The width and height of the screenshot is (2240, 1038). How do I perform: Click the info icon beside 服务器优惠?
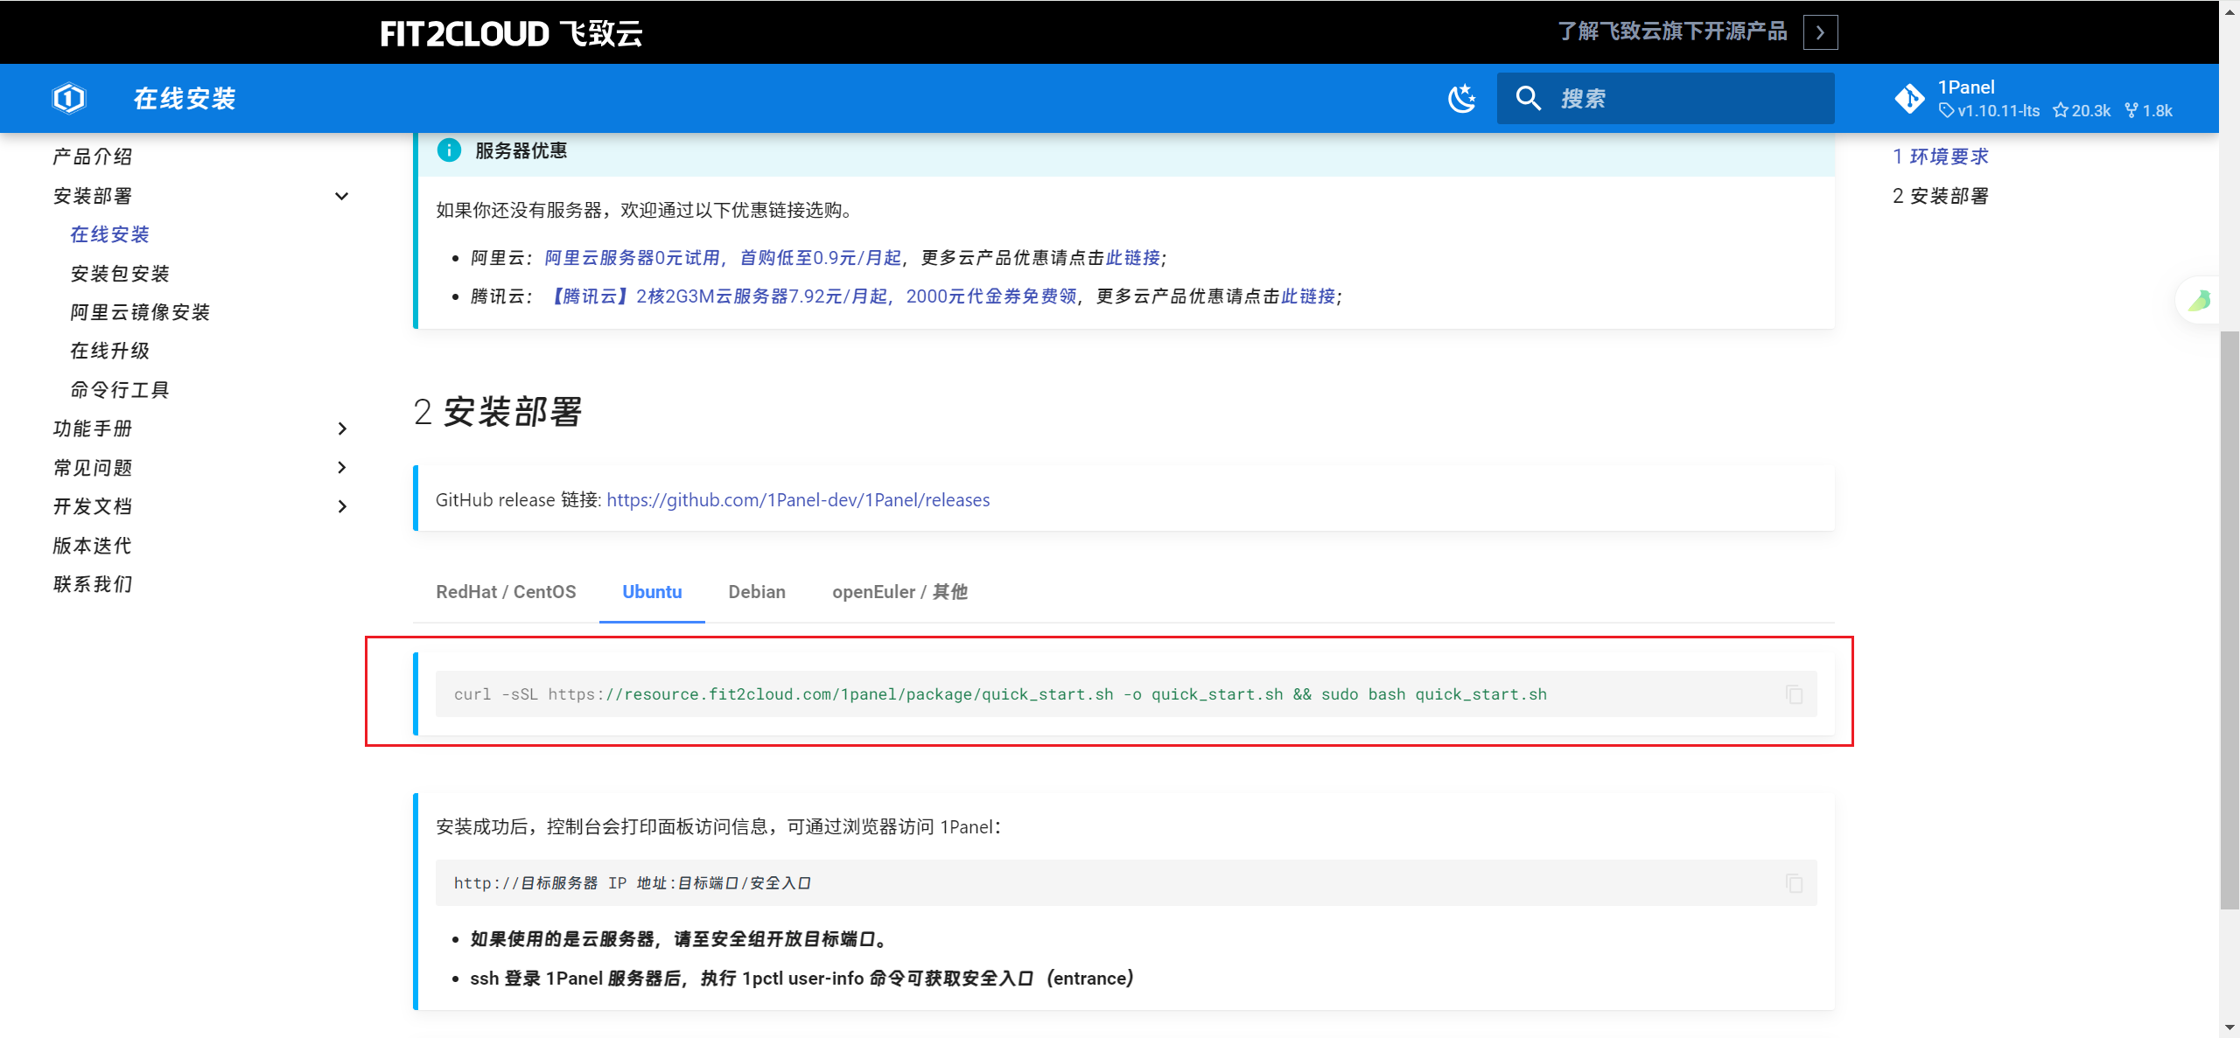pyautogui.click(x=449, y=150)
